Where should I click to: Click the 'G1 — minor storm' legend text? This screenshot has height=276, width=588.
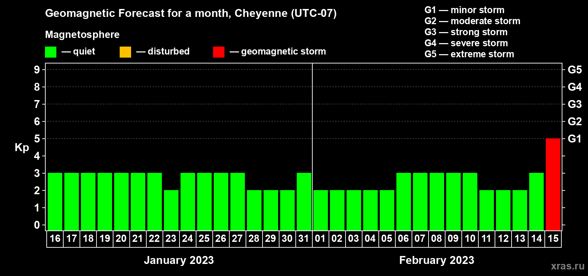(x=465, y=10)
